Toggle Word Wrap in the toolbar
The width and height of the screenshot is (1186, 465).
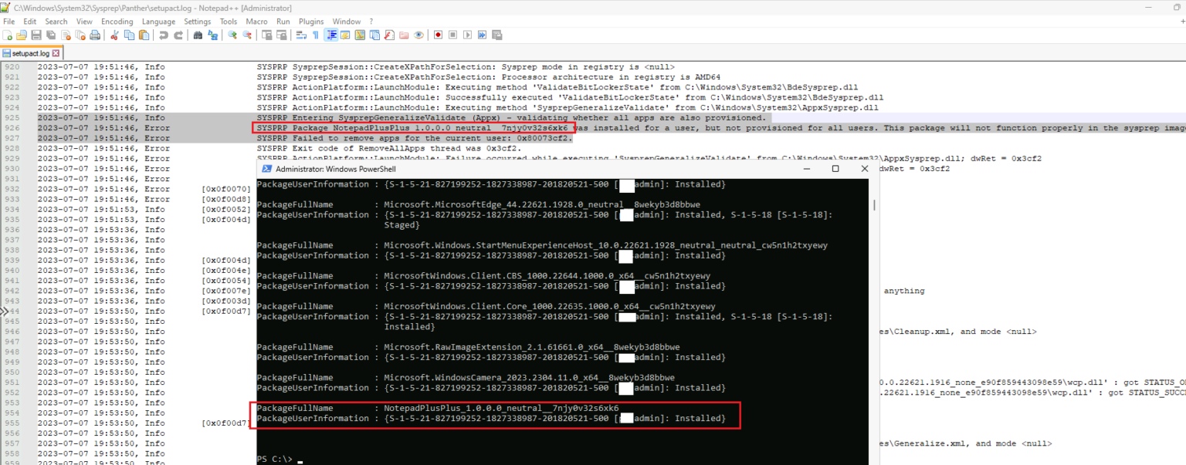click(x=300, y=35)
